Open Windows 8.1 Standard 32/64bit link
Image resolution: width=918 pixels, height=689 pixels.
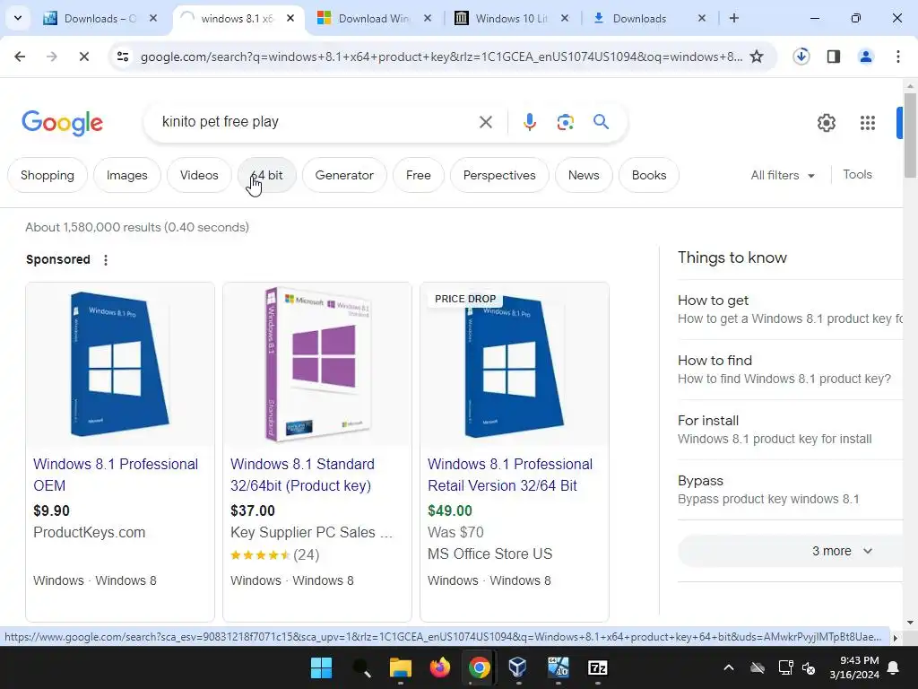coord(302,475)
